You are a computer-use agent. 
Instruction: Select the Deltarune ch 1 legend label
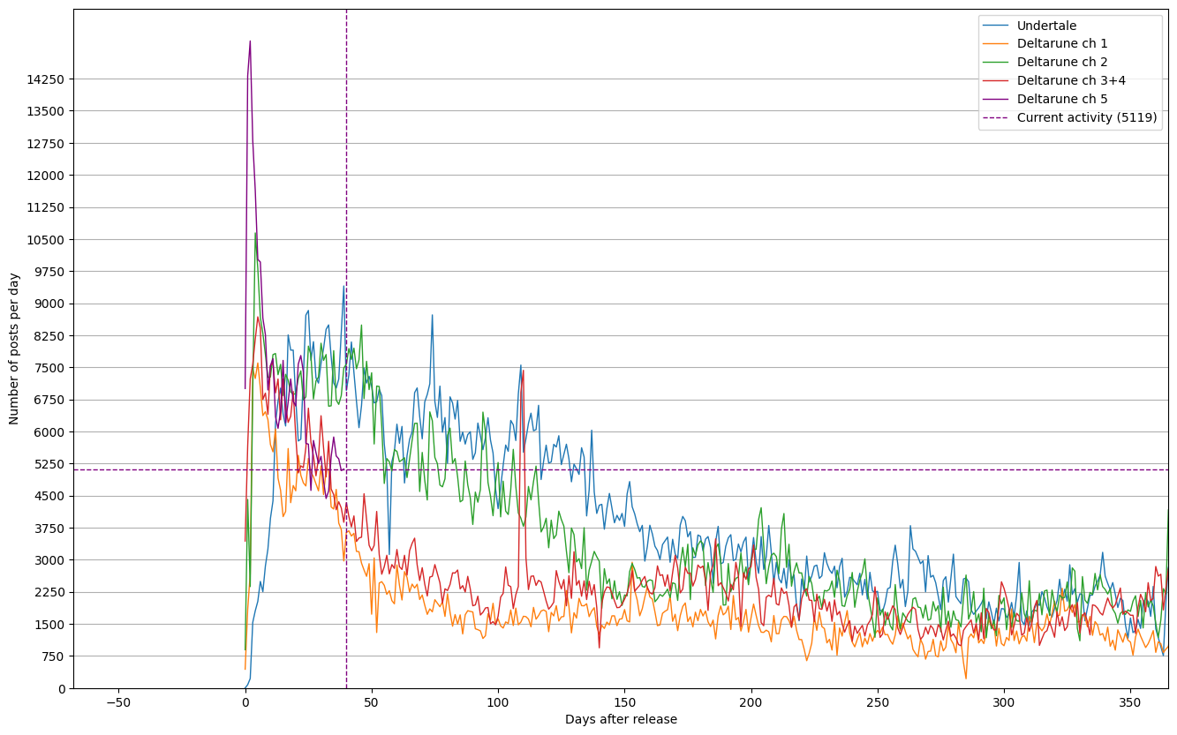1062,44
